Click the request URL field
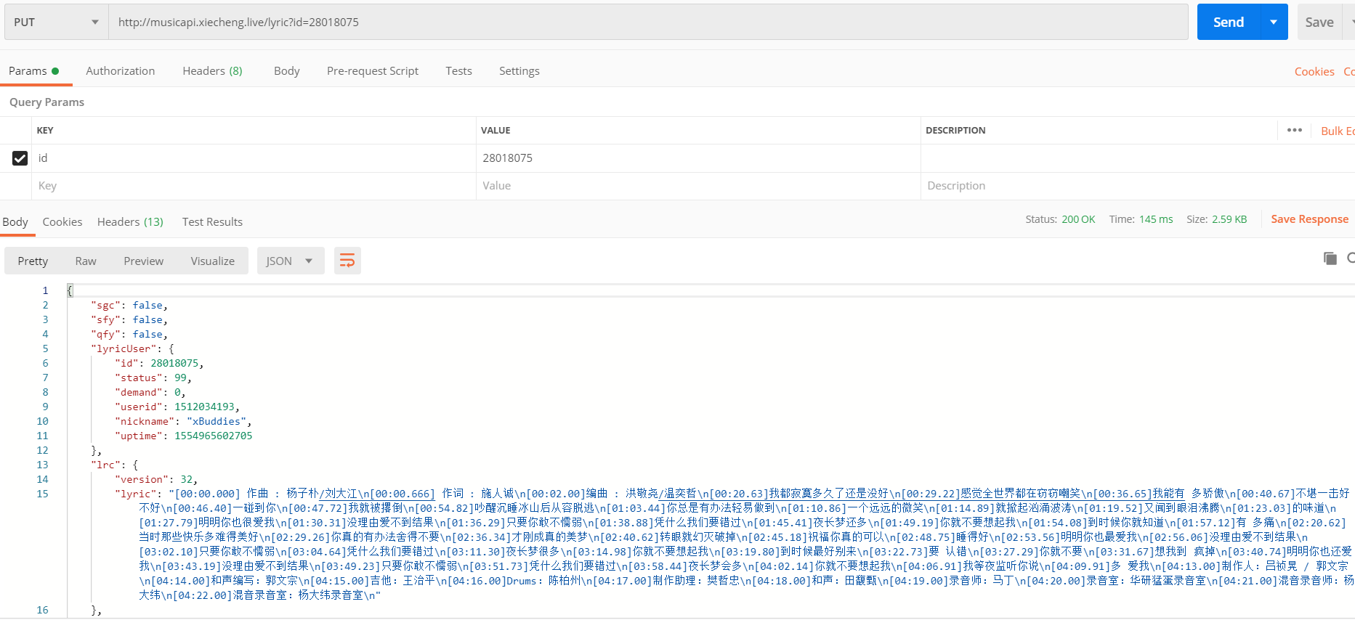Viewport: 1355px width, 620px height. point(648,22)
